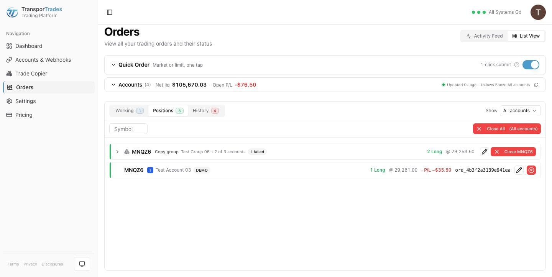Click the P/L −$35.50 value
The width and height of the screenshot is (552, 277).
437,170
